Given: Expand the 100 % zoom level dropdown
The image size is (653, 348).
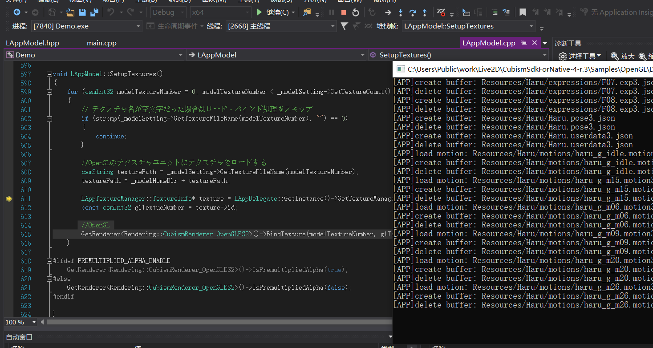Looking at the screenshot, I should [x=33, y=322].
